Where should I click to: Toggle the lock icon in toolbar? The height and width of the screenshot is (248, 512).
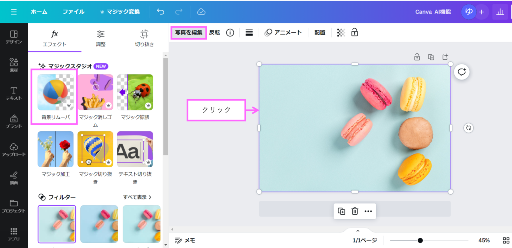tap(354, 33)
